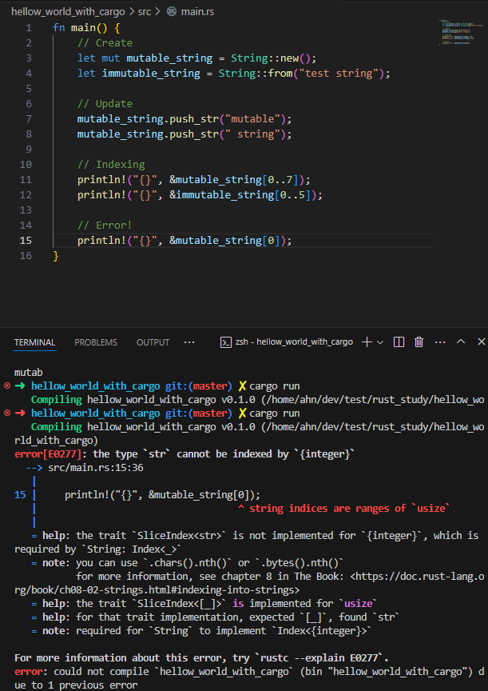This screenshot has width=488, height=691.
Task: Click the "// Error!" comment
Action: tap(105, 226)
